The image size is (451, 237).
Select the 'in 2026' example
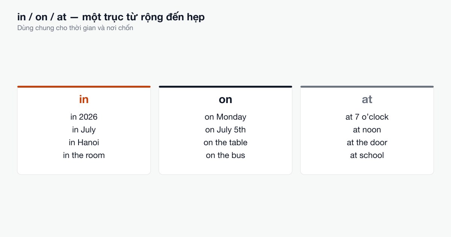84,117
